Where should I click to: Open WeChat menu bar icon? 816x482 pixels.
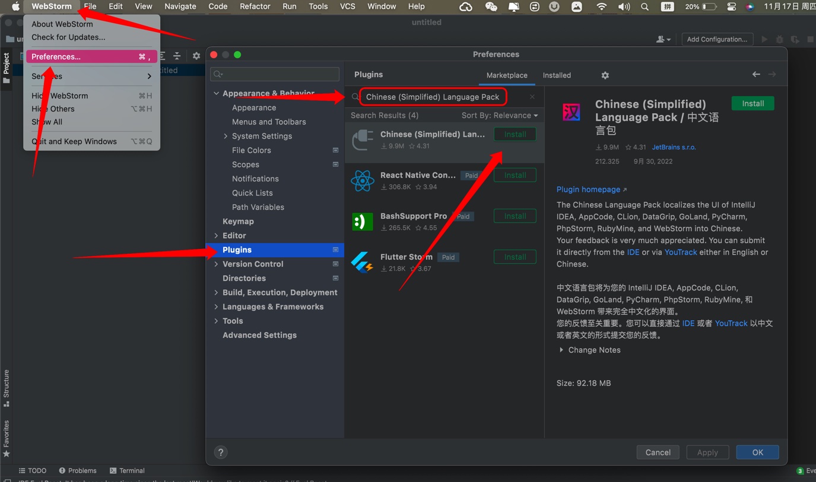(x=491, y=7)
